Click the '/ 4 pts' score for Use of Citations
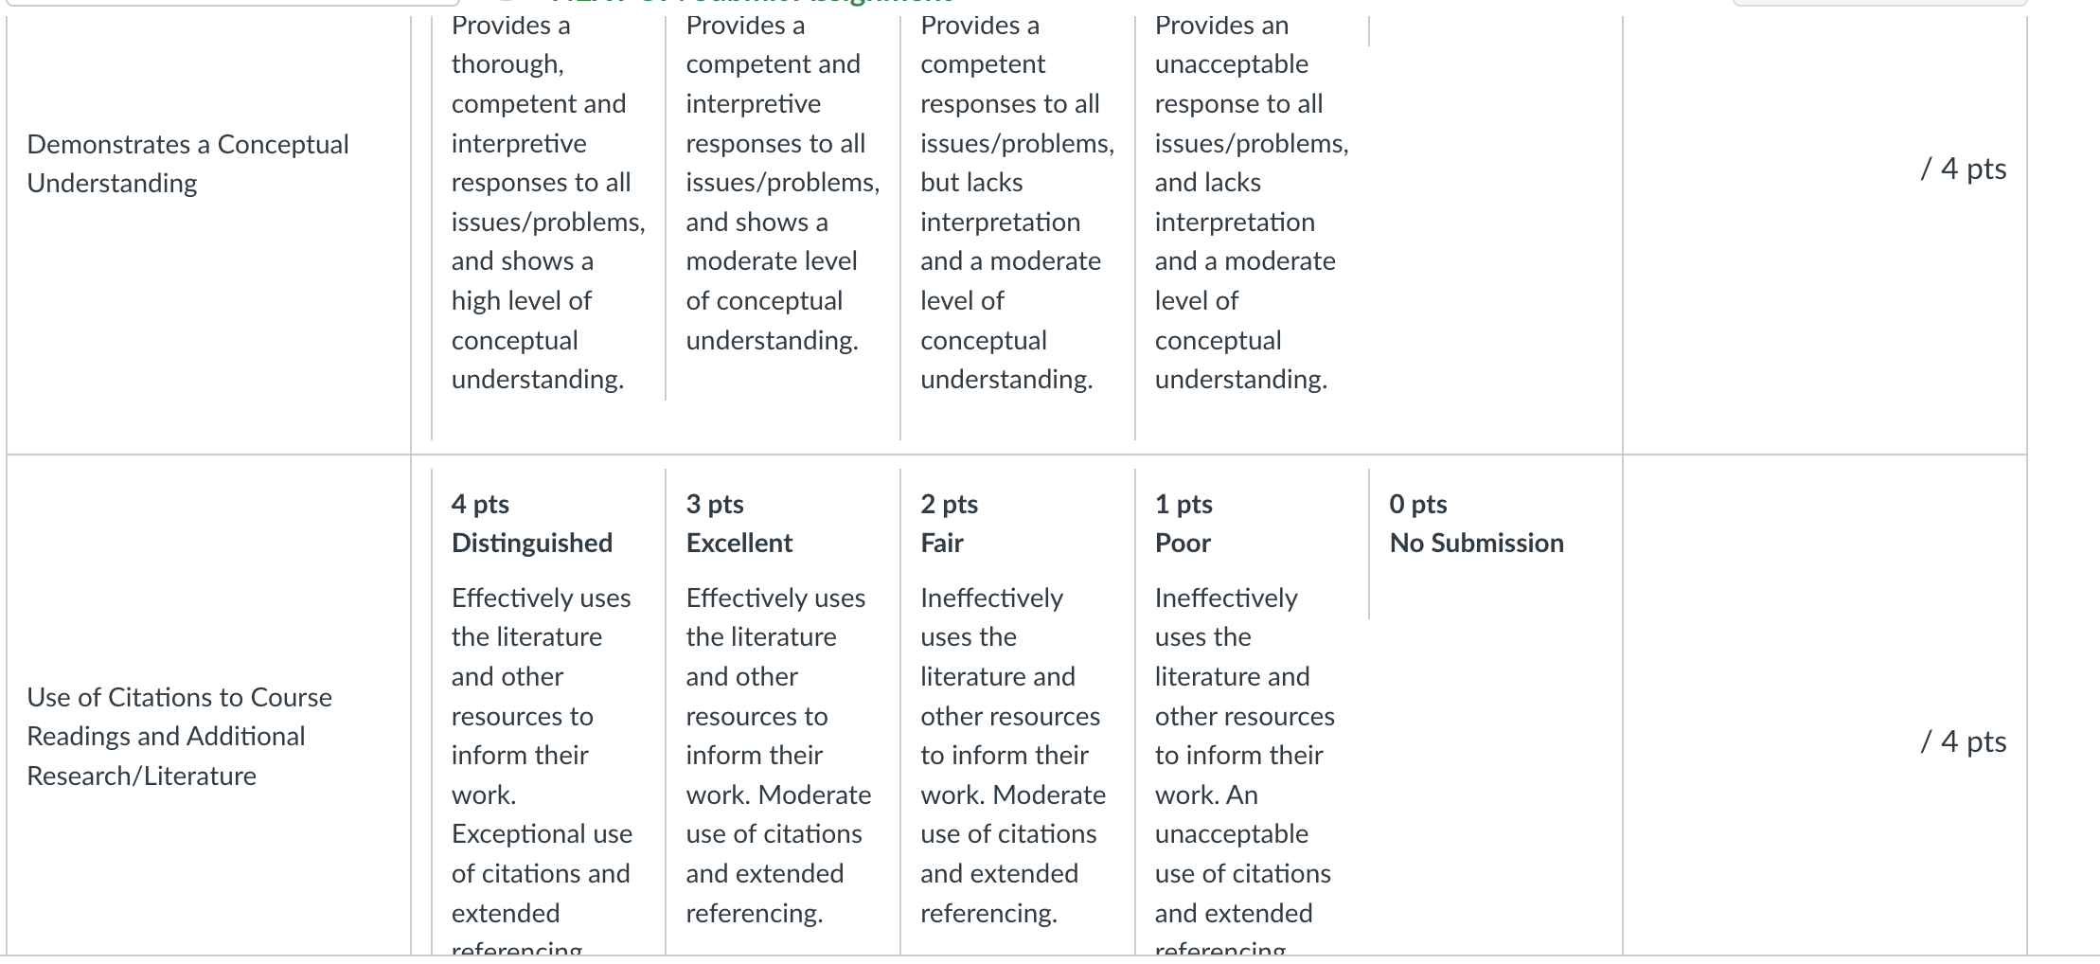Screen dimensions: 2100x964 [1963, 741]
